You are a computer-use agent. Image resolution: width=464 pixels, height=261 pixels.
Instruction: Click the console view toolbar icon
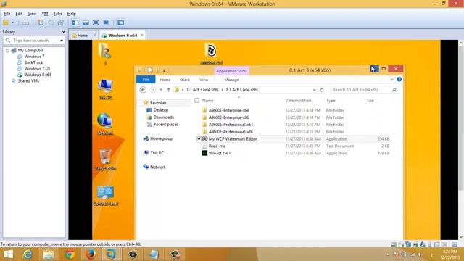pyautogui.click(x=120, y=22)
